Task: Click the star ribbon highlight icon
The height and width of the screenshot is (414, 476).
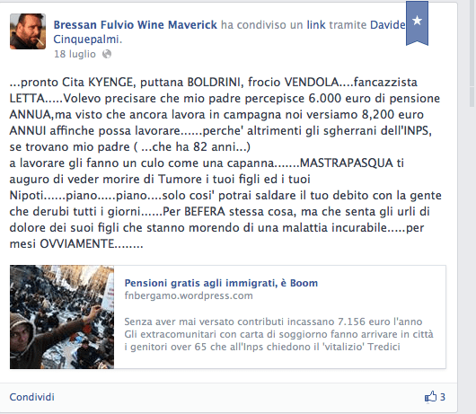Action: [x=417, y=23]
